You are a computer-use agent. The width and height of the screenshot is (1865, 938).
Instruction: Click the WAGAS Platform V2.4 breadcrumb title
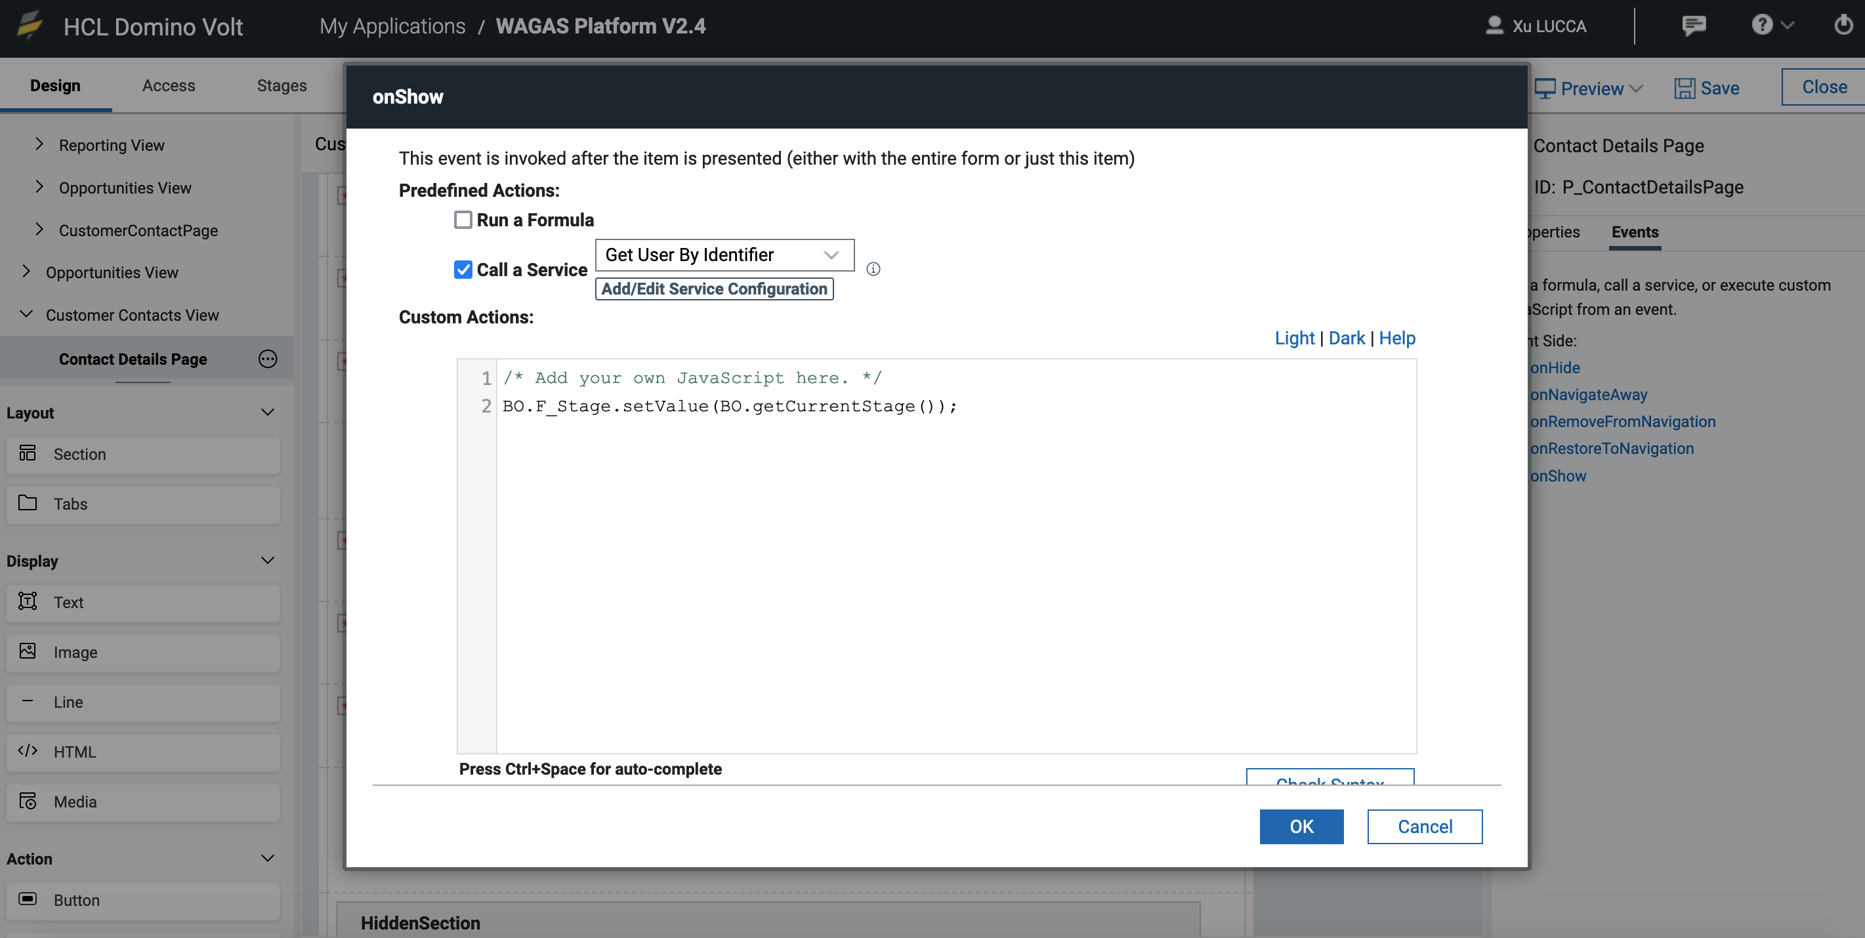point(600,26)
